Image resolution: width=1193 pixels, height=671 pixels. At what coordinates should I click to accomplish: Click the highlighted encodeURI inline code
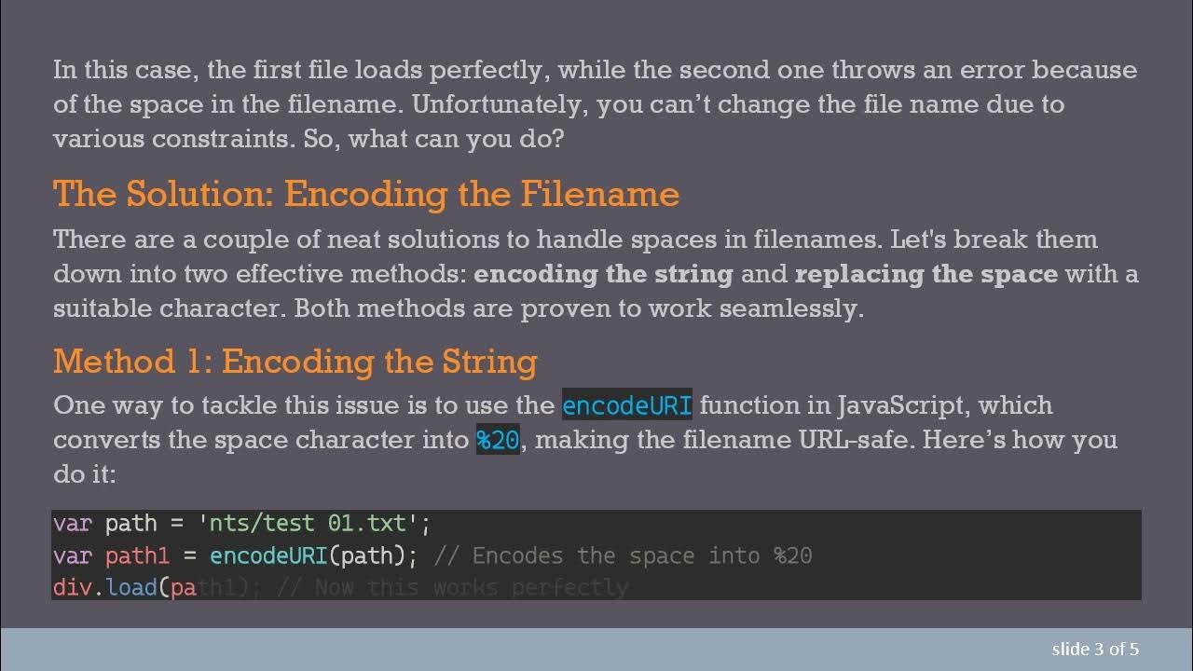pos(626,406)
